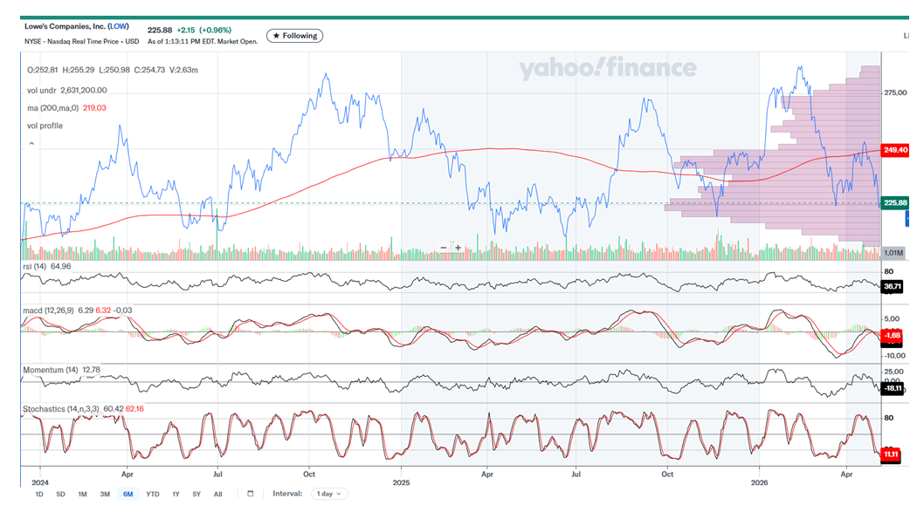Click the (+0.96%) percent change
The height and width of the screenshot is (519, 924).
click(215, 30)
